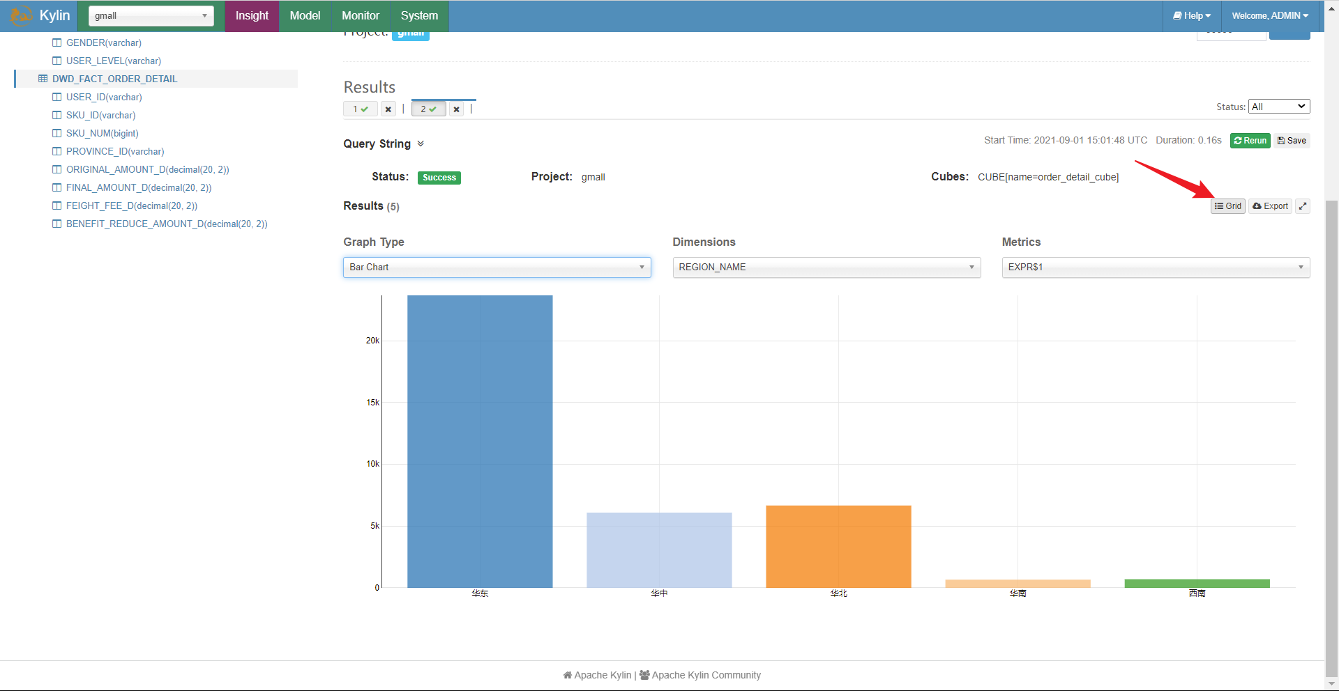
Task: Select GENDER(varchar) column
Action: (104, 42)
